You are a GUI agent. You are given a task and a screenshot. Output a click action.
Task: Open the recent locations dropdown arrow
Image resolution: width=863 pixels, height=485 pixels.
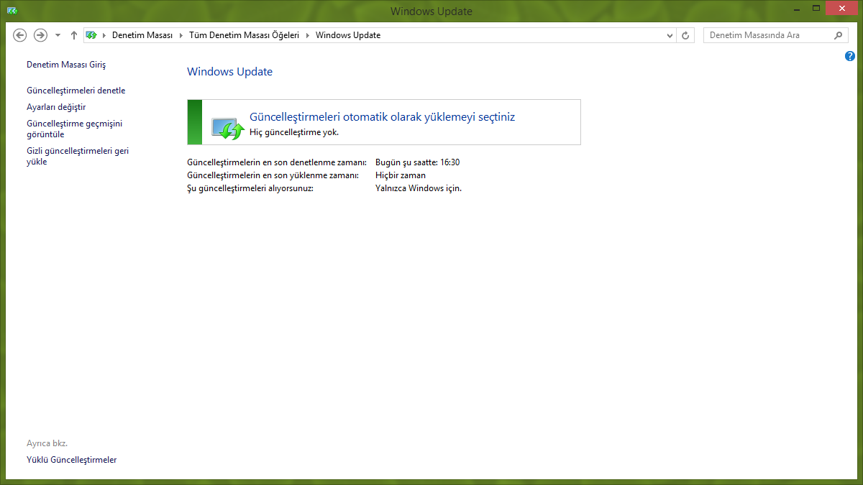point(58,35)
